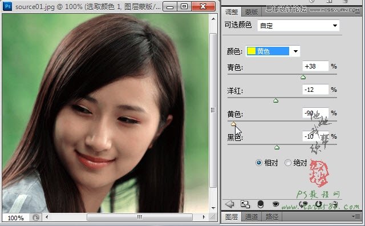Close the source01.jpg document window

[x=203, y=6]
